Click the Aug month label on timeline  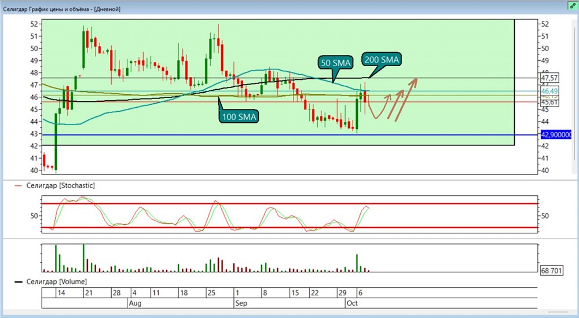(x=134, y=302)
